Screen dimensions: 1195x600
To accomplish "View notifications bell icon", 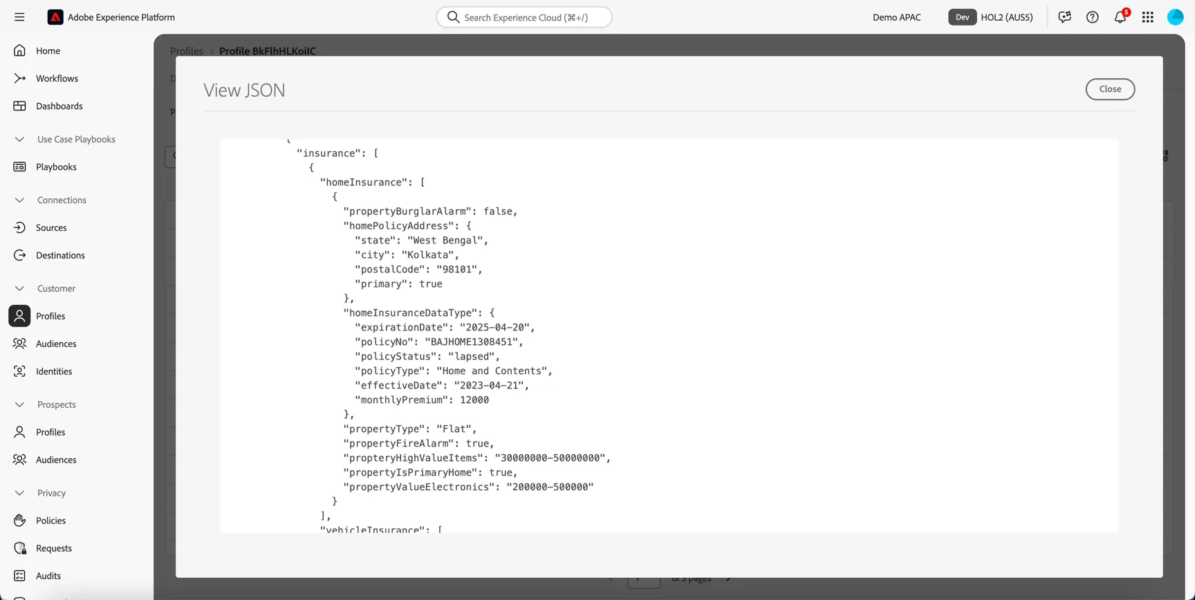I will pyautogui.click(x=1120, y=17).
